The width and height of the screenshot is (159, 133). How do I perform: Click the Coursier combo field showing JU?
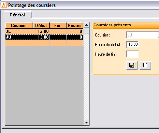coord(143,35)
